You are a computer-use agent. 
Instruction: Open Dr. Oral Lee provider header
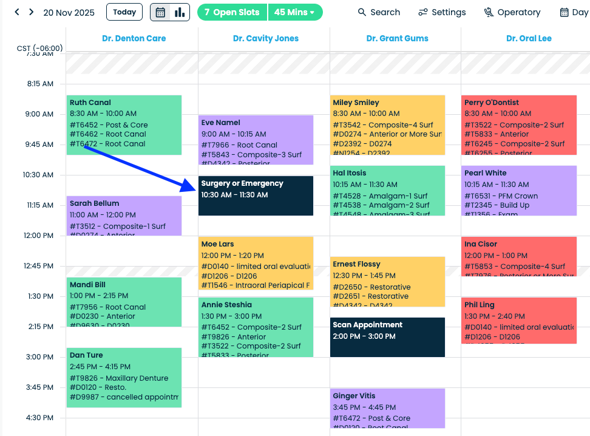[529, 38]
